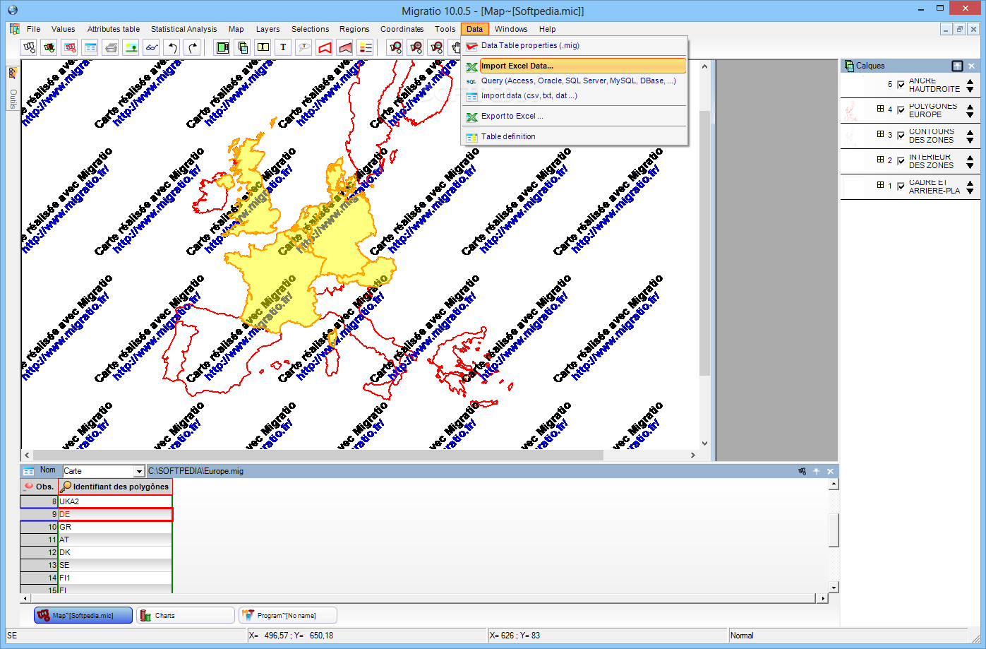The height and width of the screenshot is (649, 986).
Task: Click the landscape picture toolbar icon
Action: (131, 47)
